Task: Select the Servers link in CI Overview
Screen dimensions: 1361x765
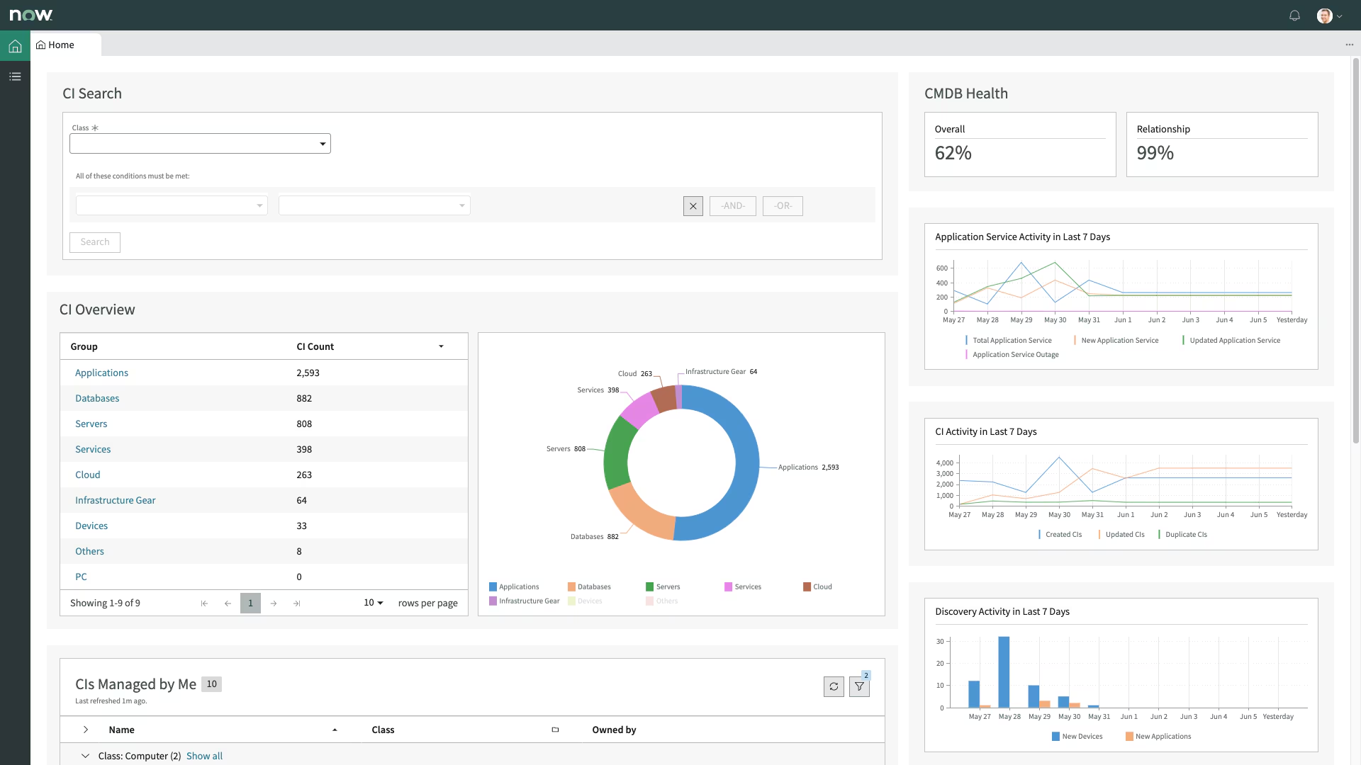Action: click(91, 423)
